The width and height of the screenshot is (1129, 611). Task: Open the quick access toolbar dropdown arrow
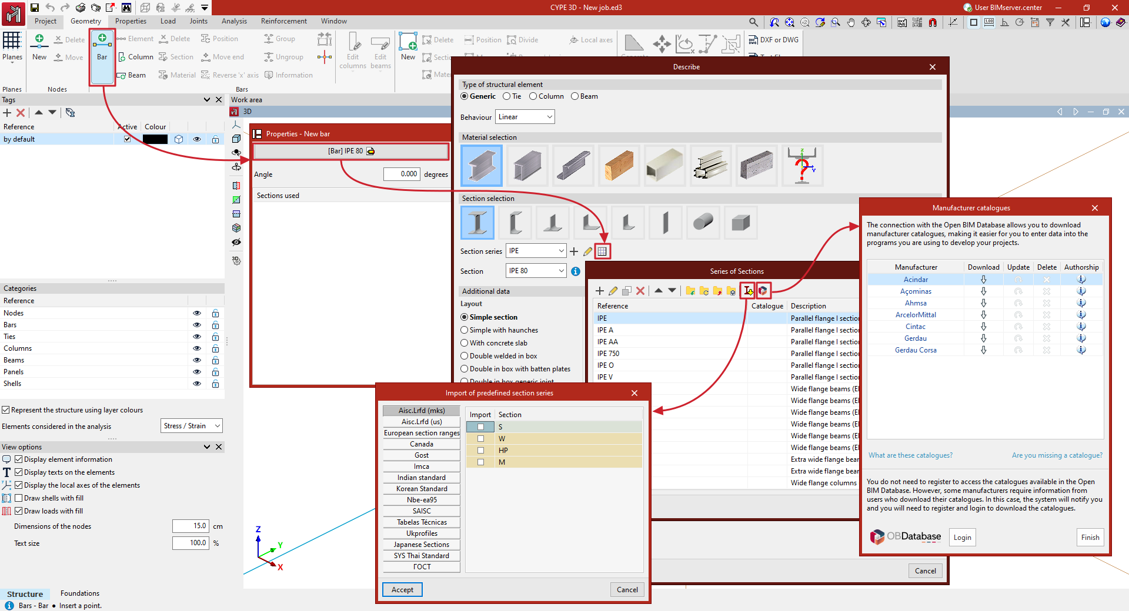pos(205,8)
